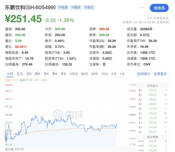
Task: Open the 月K chart tab
Action: pos(46,74)
